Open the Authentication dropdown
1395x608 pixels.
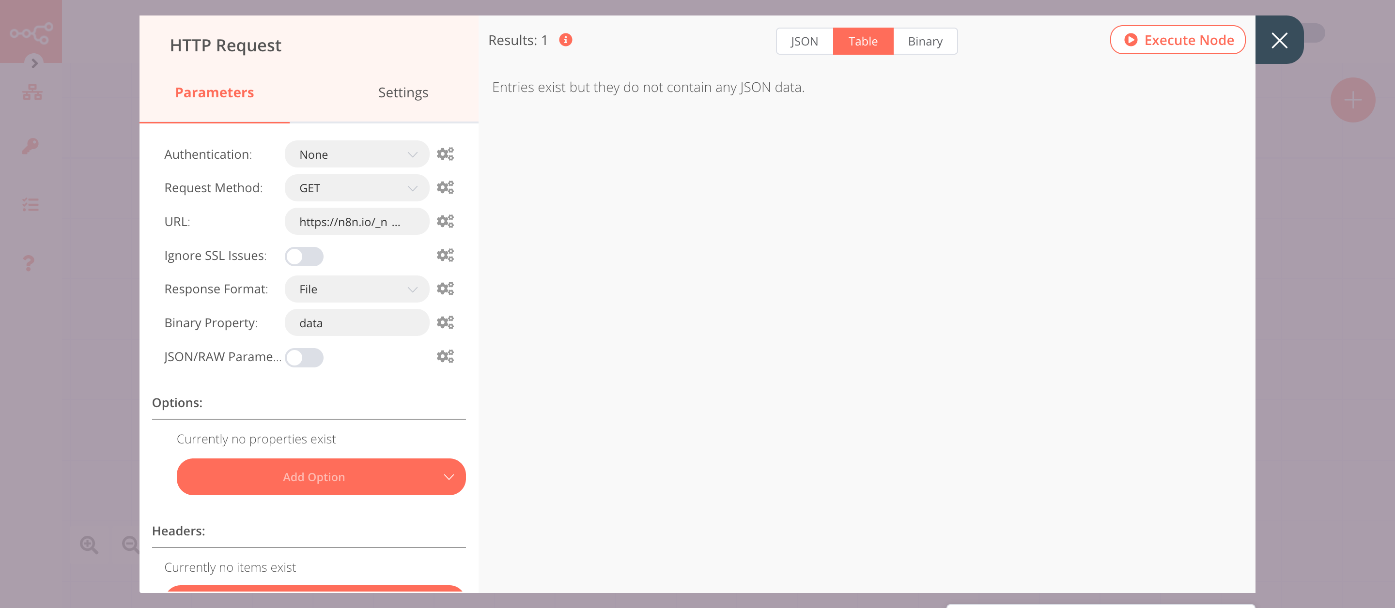356,154
